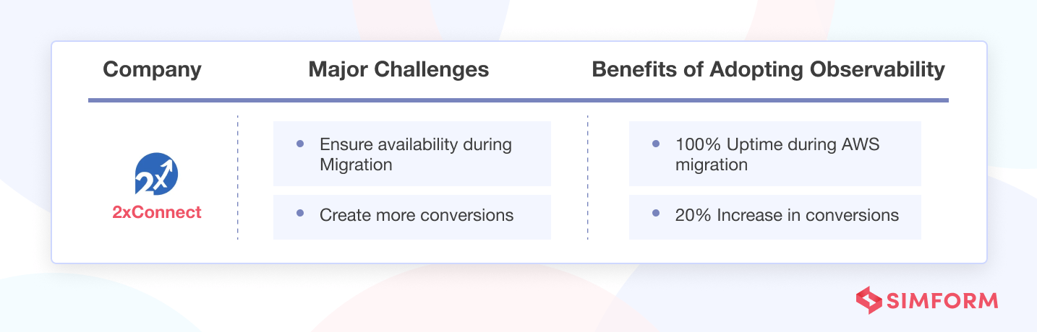Click the Simform logo icon
1037x332 pixels.
870,300
